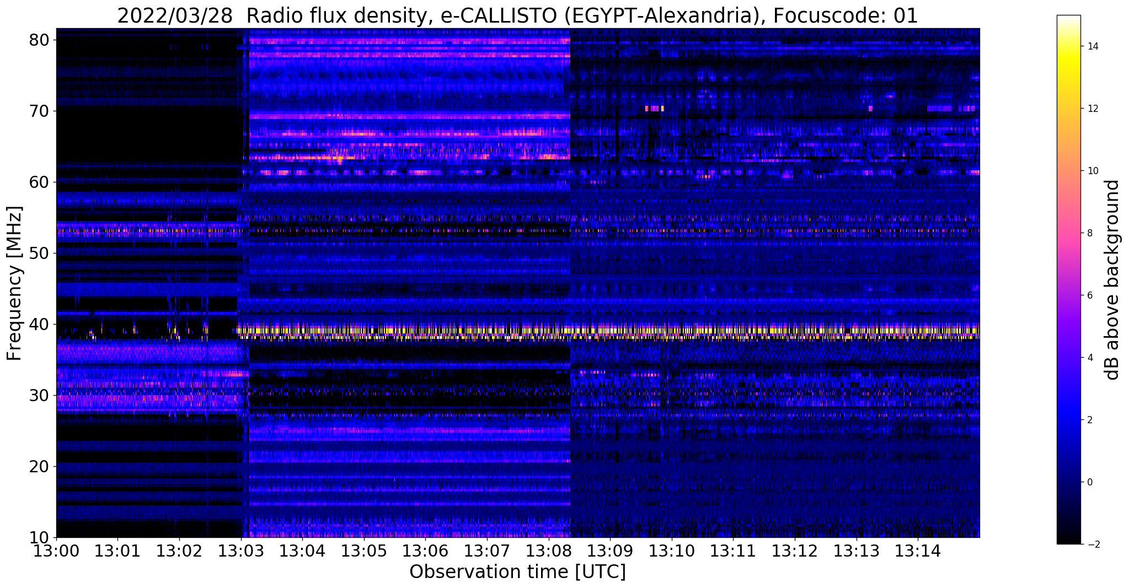Viewport: 1129px width, 588px height.
Task: Click the bright yellow emission band near 39 MHz
Action: coord(608,331)
